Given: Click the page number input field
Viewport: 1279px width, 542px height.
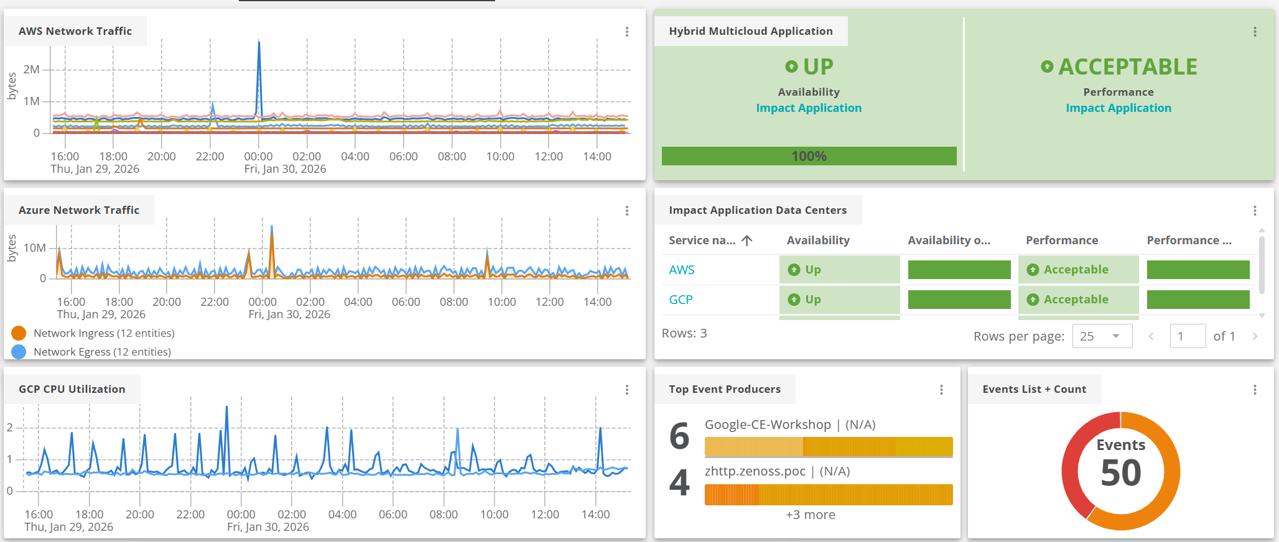Looking at the screenshot, I should point(1187,336).
